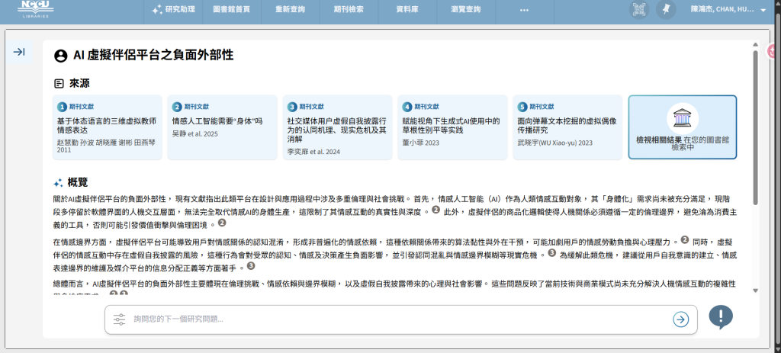Click the 概覽 overview heading

[78, 183]
